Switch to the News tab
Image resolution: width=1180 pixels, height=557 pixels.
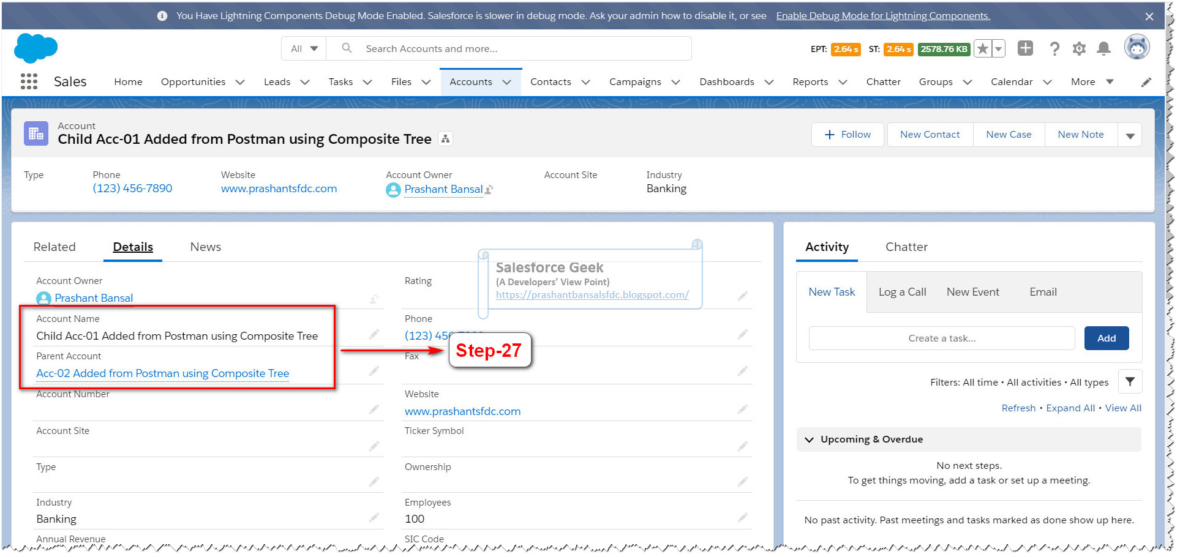click(x=205, y=247)
